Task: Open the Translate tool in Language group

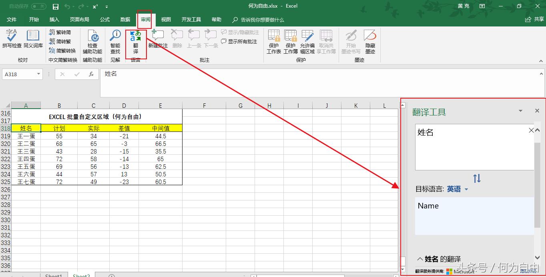Action: click(x=136, y=42)
